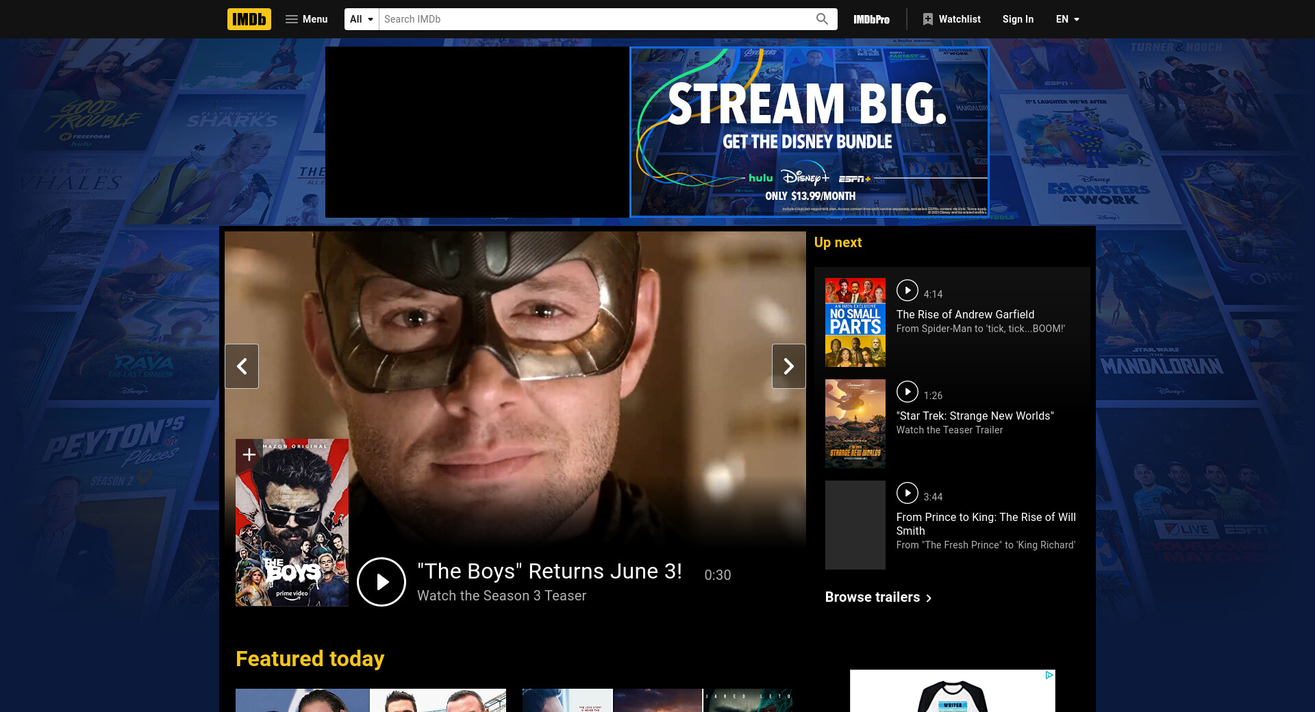Play the Rise of Will Smith video
The height and width of the screenshot is (712, 1315).
907,493
